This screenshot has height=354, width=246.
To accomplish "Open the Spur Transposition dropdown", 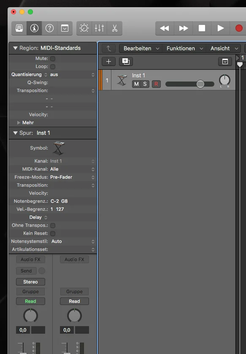I will pyautogui.click(x=72, y=185).
